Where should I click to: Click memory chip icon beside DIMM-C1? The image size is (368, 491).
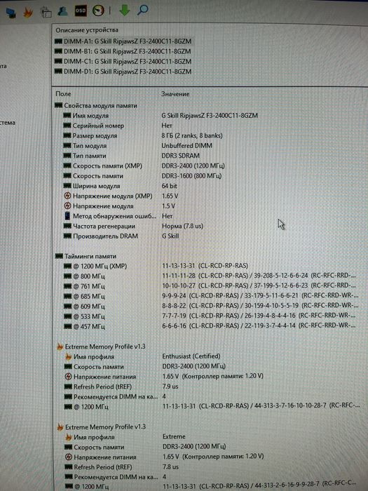coord(58,61)
